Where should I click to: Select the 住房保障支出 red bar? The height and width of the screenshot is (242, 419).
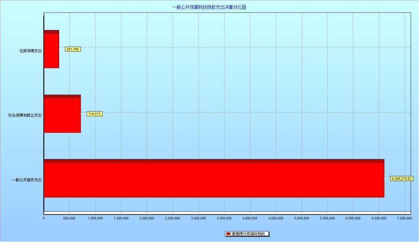coord(51,50)
